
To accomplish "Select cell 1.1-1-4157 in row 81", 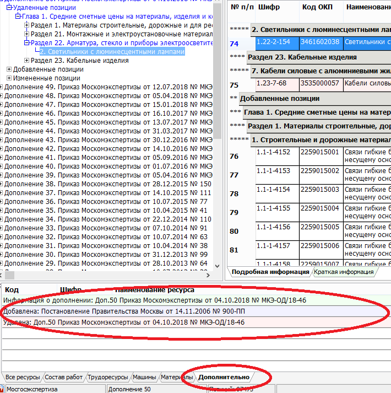I will [x=278, y=250].
